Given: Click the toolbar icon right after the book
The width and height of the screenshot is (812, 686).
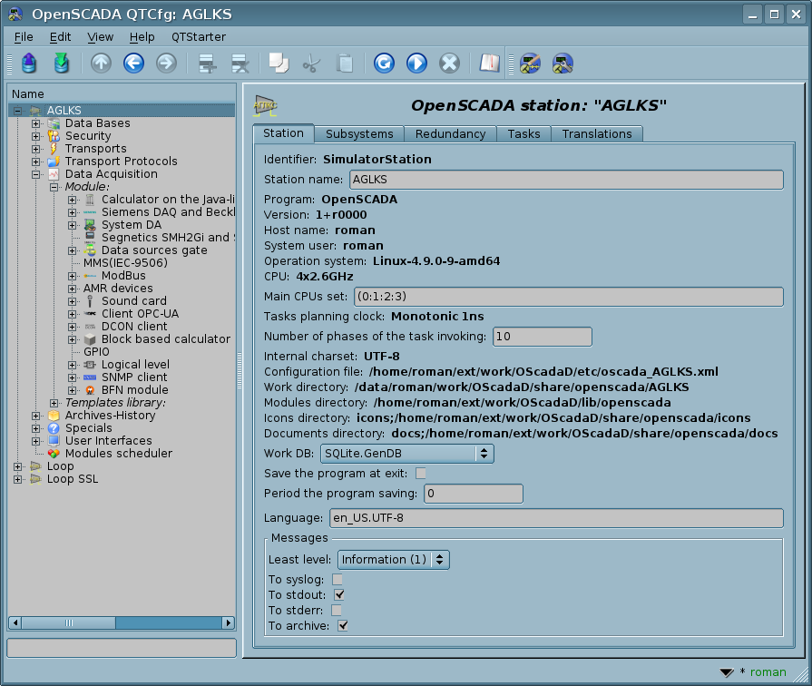Looking at the screenshot, I should [x=530, y=64].
